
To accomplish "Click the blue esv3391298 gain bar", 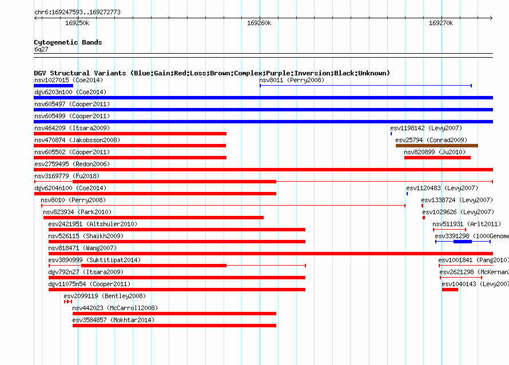I will [463, 242].
